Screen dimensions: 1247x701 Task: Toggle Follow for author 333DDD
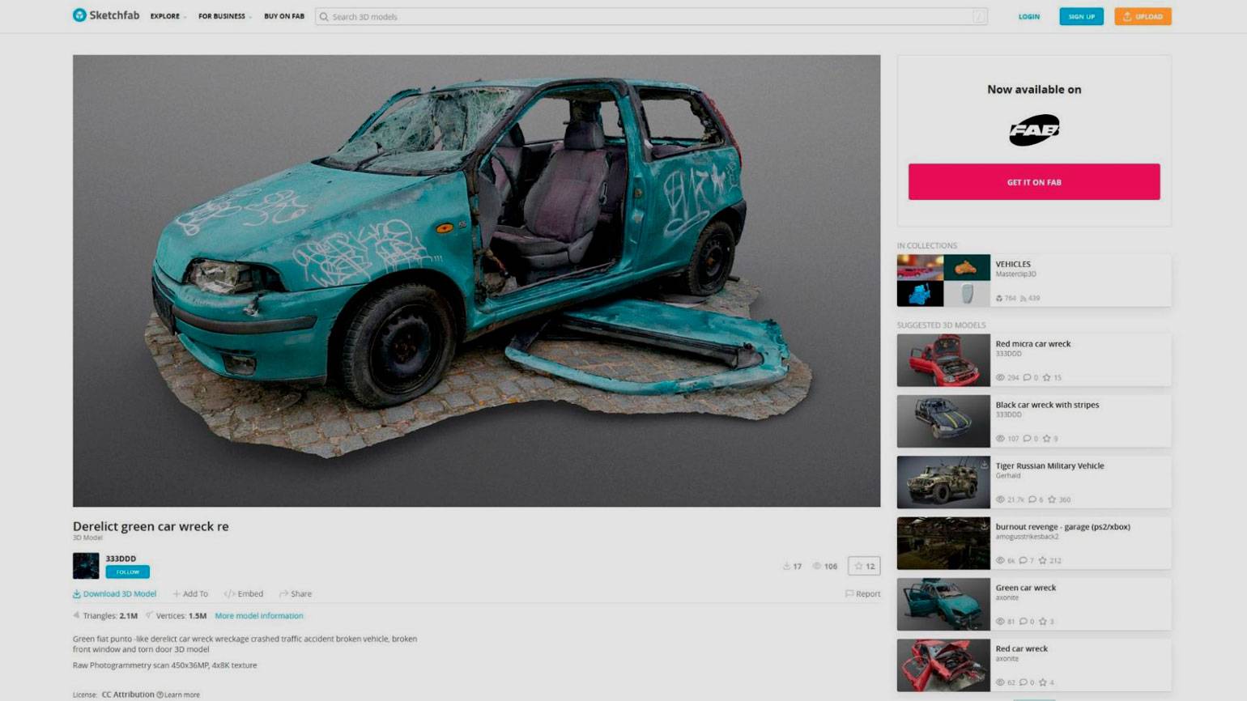pos(127,572)
